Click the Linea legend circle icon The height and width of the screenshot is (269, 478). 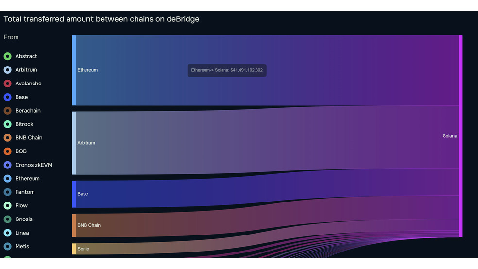8,233
